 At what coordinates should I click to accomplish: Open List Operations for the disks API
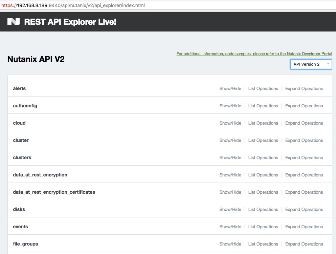pyautogui.click(x=263, y=209)
